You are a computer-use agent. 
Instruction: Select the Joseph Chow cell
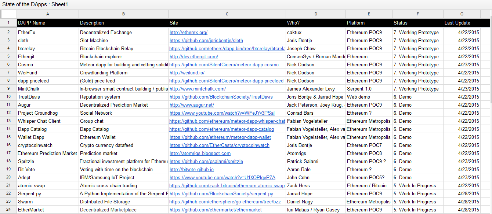pyautogui.click(x=316, y=48)
